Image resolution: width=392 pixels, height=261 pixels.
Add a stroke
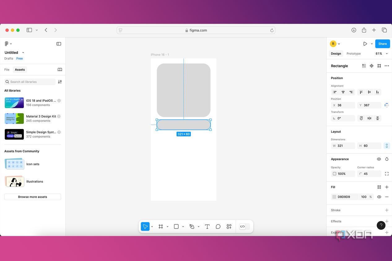click(x=387, y=210)
